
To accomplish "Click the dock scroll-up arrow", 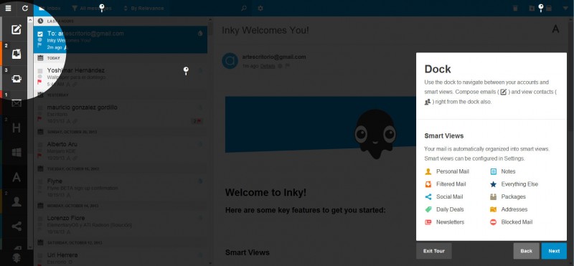I will point(31,20).
